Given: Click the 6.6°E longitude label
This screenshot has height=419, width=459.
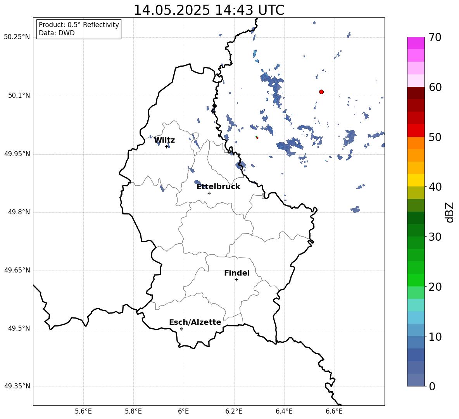Looking at the screenshot, I should [334, 411].
